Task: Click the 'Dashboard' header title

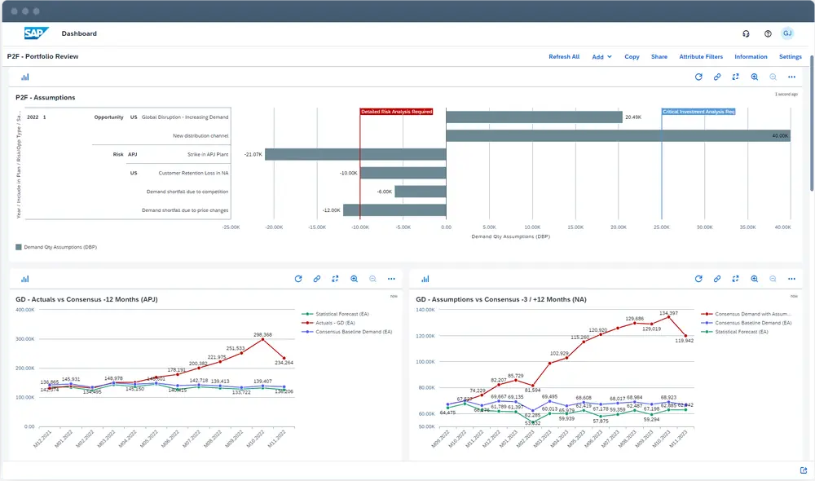Action: click(79, 33)
